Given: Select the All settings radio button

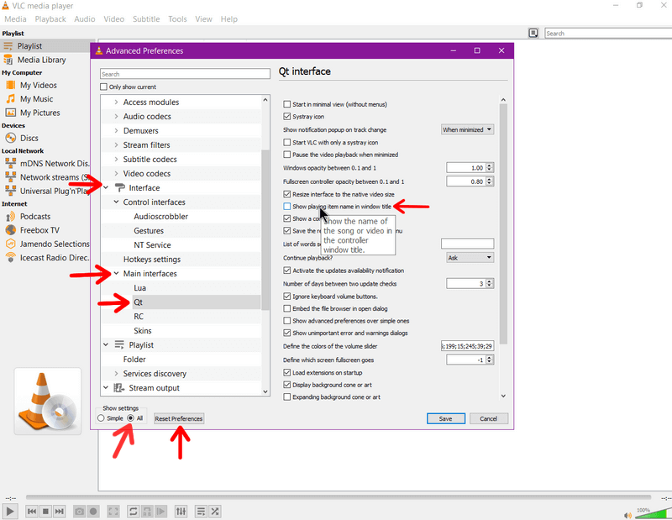Looking at the screenshot, I should 131,418.
